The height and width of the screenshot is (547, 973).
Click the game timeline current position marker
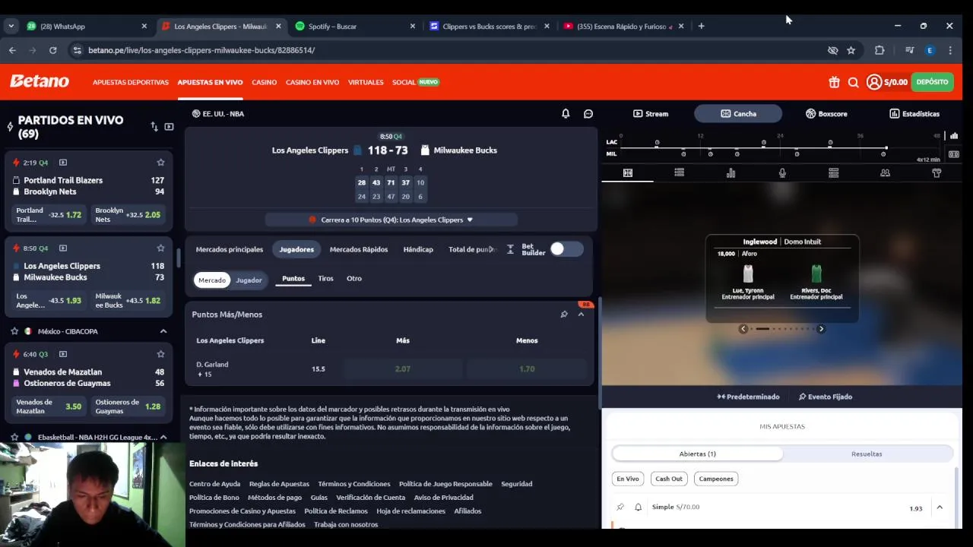click(x=886, y=147)
